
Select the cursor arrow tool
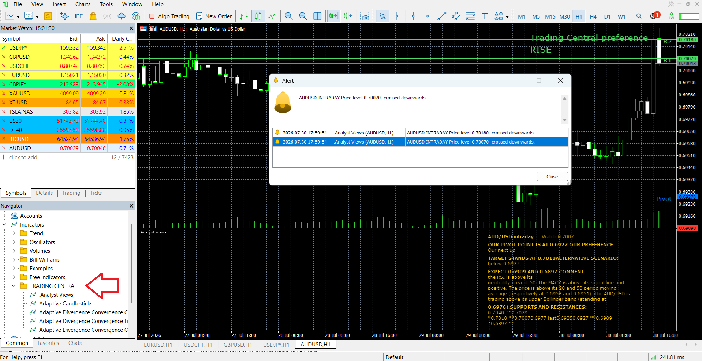(382, 16)
